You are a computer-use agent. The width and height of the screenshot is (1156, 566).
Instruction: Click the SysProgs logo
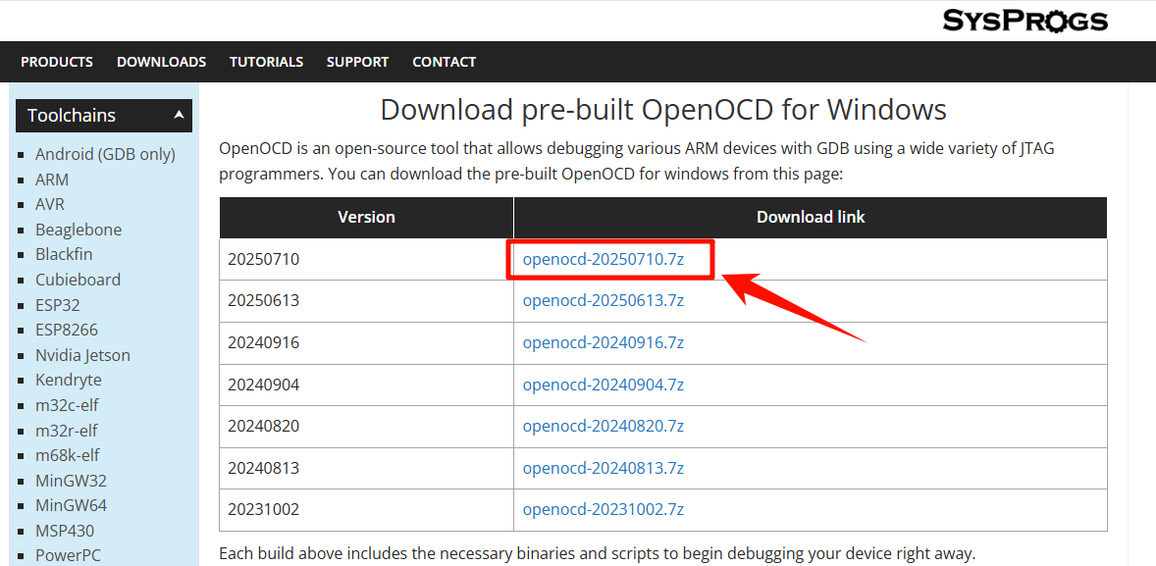(x=1025, y=20)
